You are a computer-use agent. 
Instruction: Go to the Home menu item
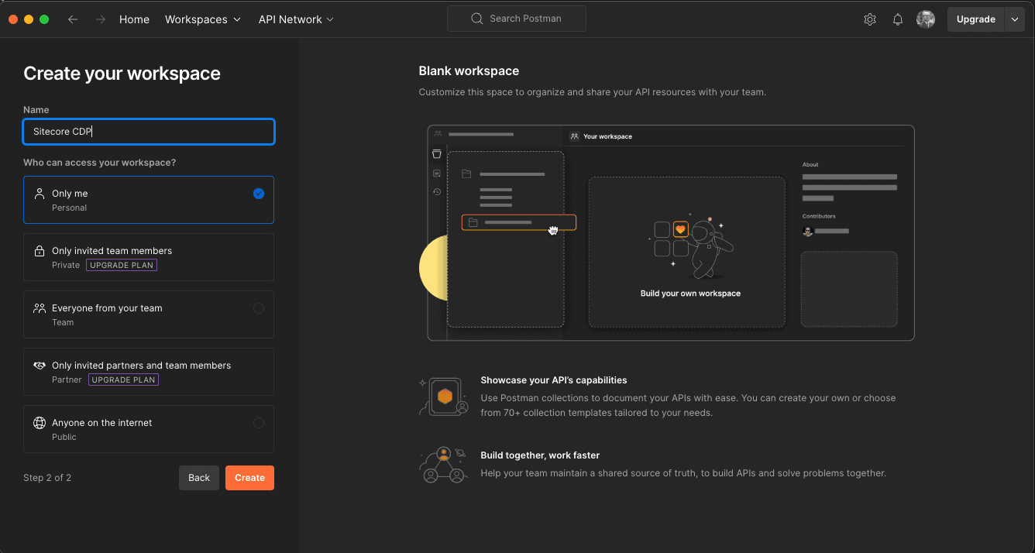(x=134, y=19)
